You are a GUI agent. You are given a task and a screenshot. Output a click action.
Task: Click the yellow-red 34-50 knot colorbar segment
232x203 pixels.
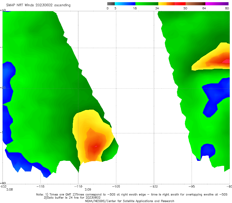[x=172, y=4]
